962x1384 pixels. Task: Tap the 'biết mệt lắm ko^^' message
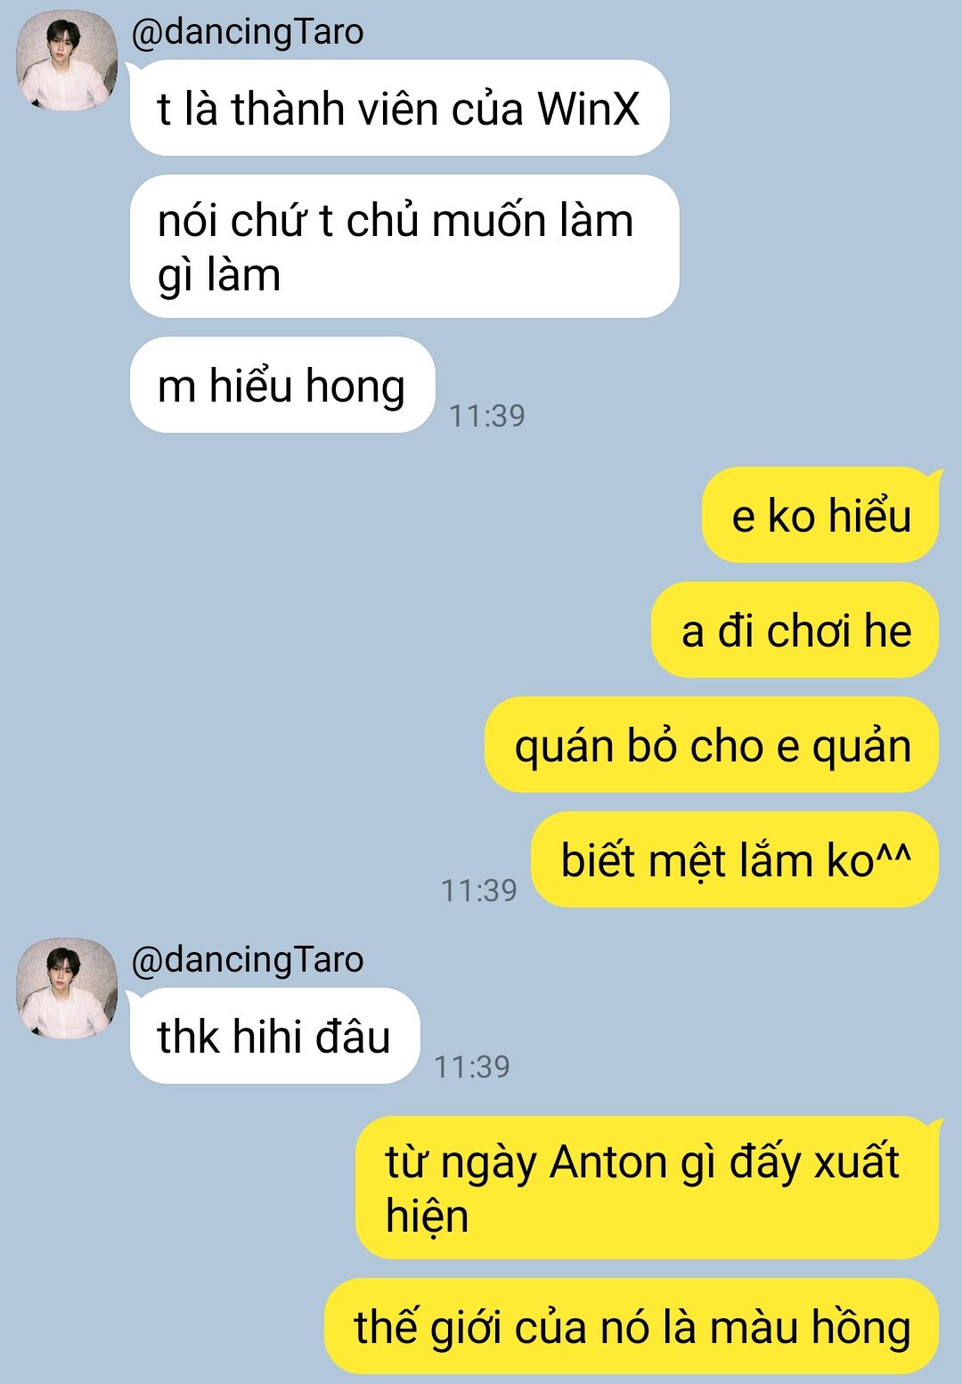736,859
